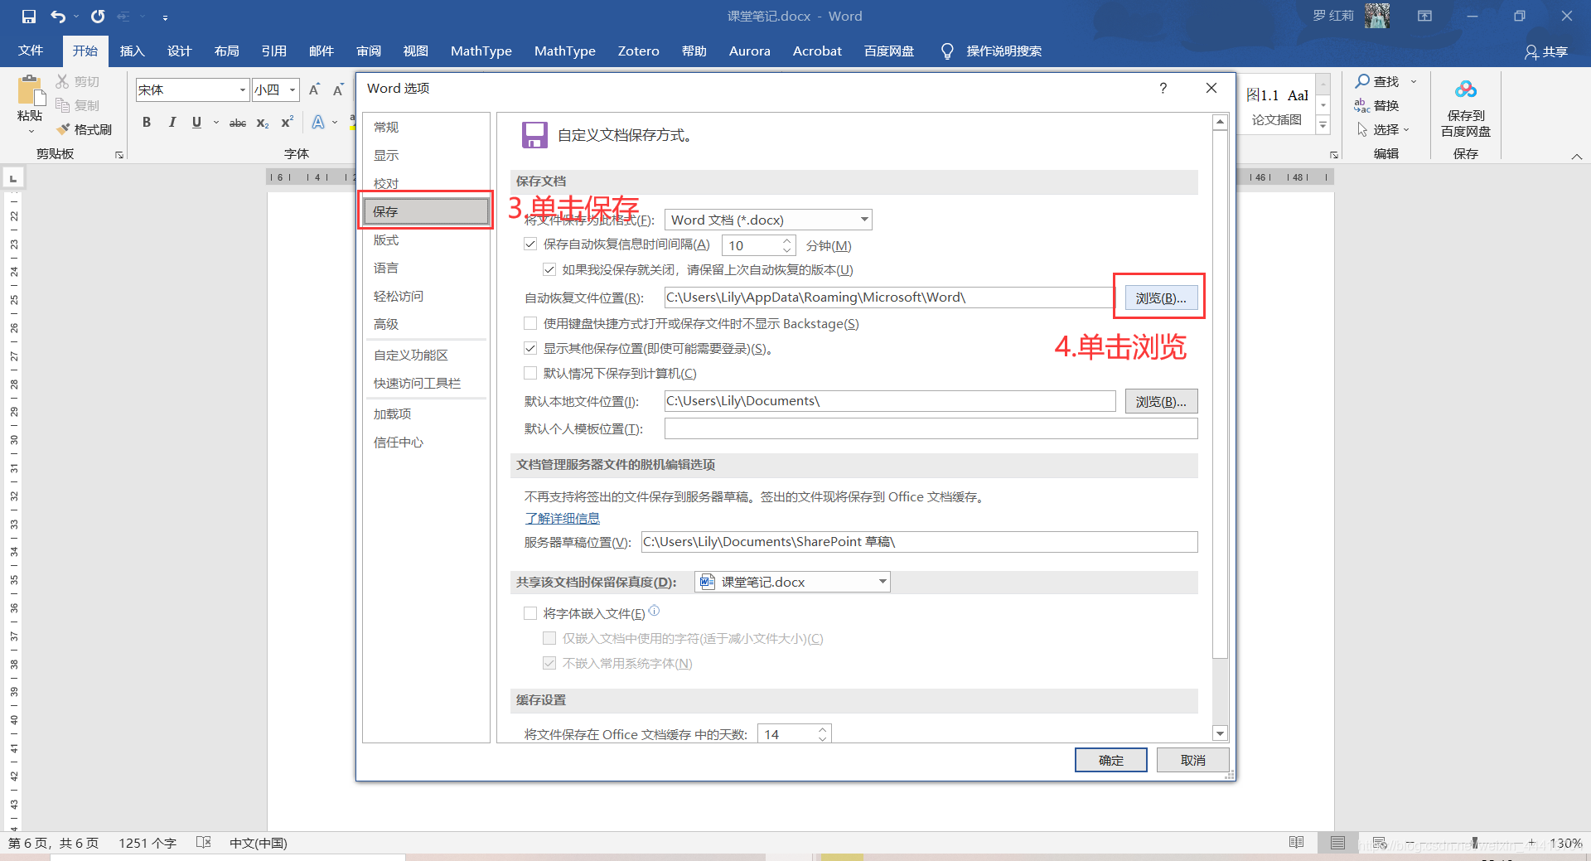Screen dimensions: 1591x861
Task: Switch to the 插入 Insert ribbon tab
Action: click(132, 51)
